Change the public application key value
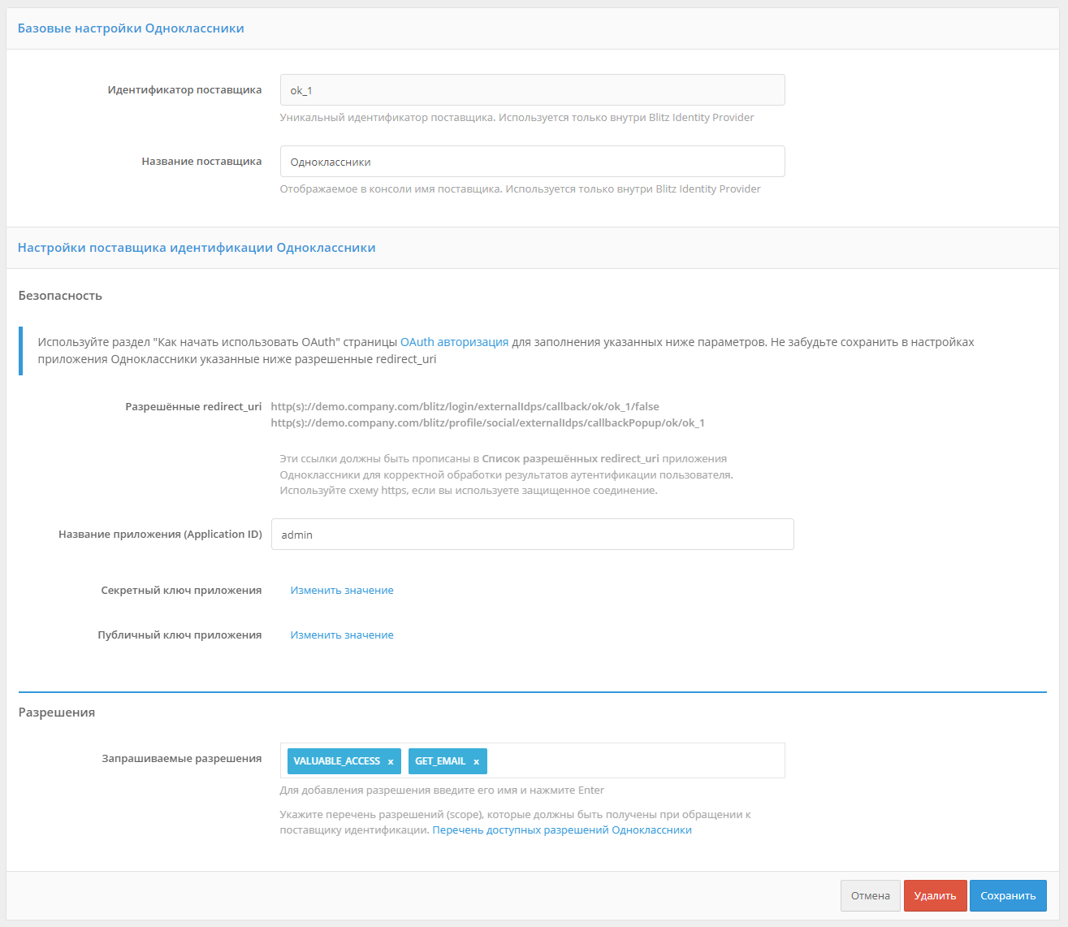Viewport: 1068px width, 927px height. coord(342,635)
